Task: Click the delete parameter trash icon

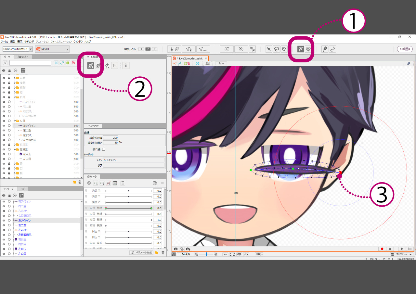Action: click(163, 252)
